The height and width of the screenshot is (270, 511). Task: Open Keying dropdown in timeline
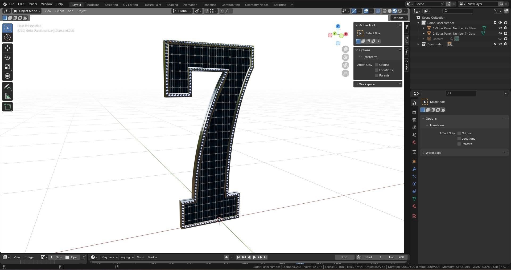(127, 257)
